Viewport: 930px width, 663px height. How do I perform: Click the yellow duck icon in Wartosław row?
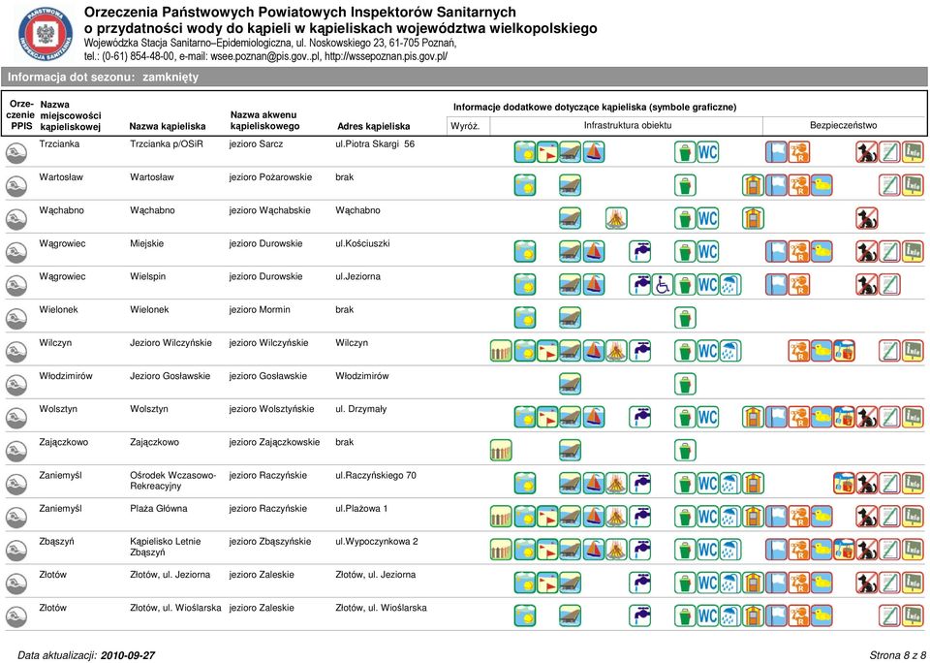tap(821, 185)
